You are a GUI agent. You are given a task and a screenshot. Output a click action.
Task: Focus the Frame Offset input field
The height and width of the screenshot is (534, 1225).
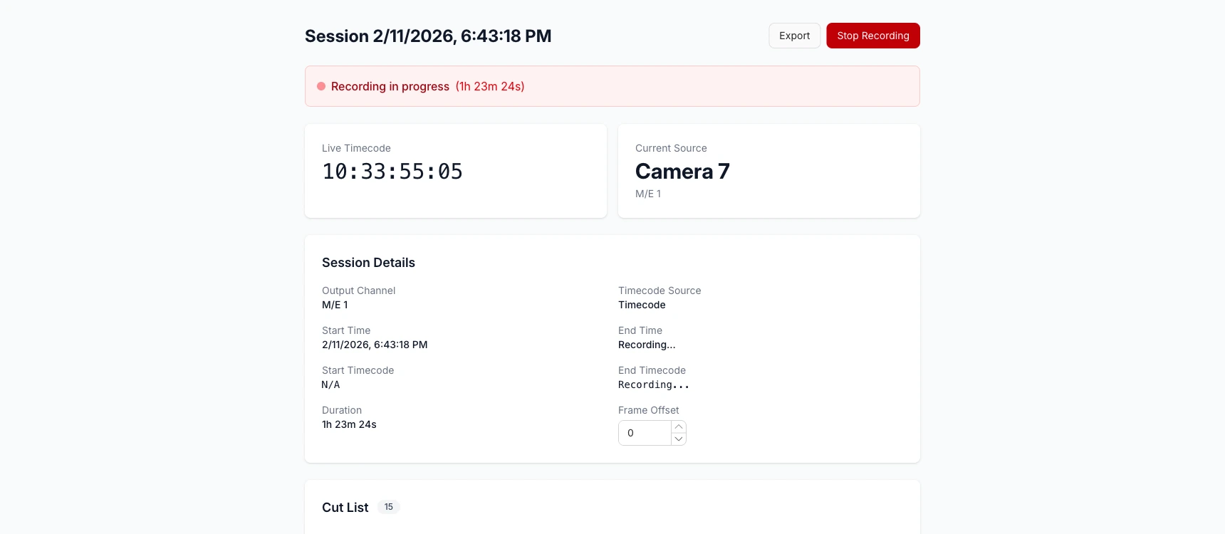[x=645, y=433]
